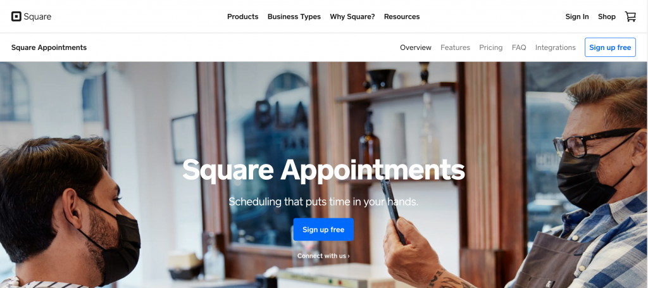Click the Square logo icon
This screenshot has width=648, height=288.
(x=16, y=16)
